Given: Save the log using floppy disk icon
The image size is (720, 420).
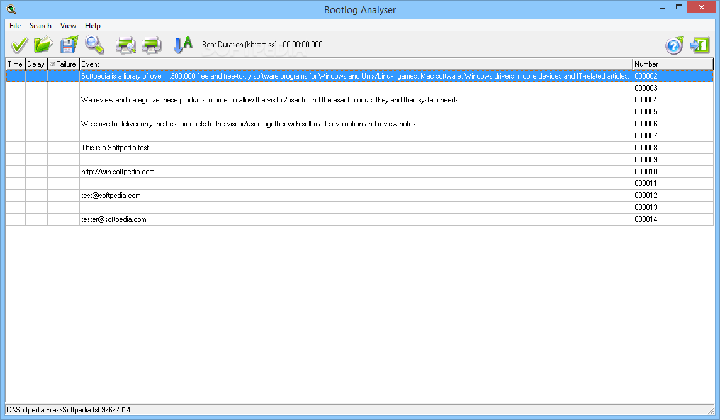Looking at the screenshot, I should pos(69,45).
